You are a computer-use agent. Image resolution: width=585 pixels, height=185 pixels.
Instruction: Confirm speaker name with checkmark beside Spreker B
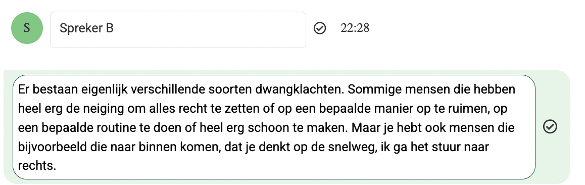click(x=320, y=28)
